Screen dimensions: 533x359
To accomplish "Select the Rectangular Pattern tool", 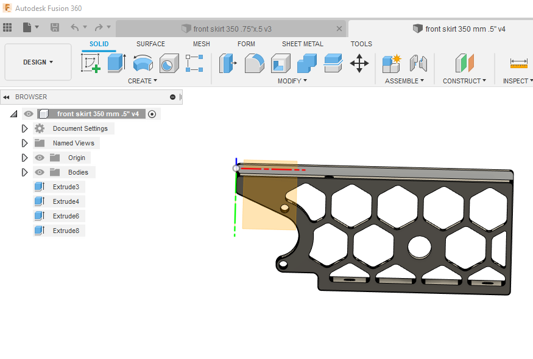I will pos(194,63).
